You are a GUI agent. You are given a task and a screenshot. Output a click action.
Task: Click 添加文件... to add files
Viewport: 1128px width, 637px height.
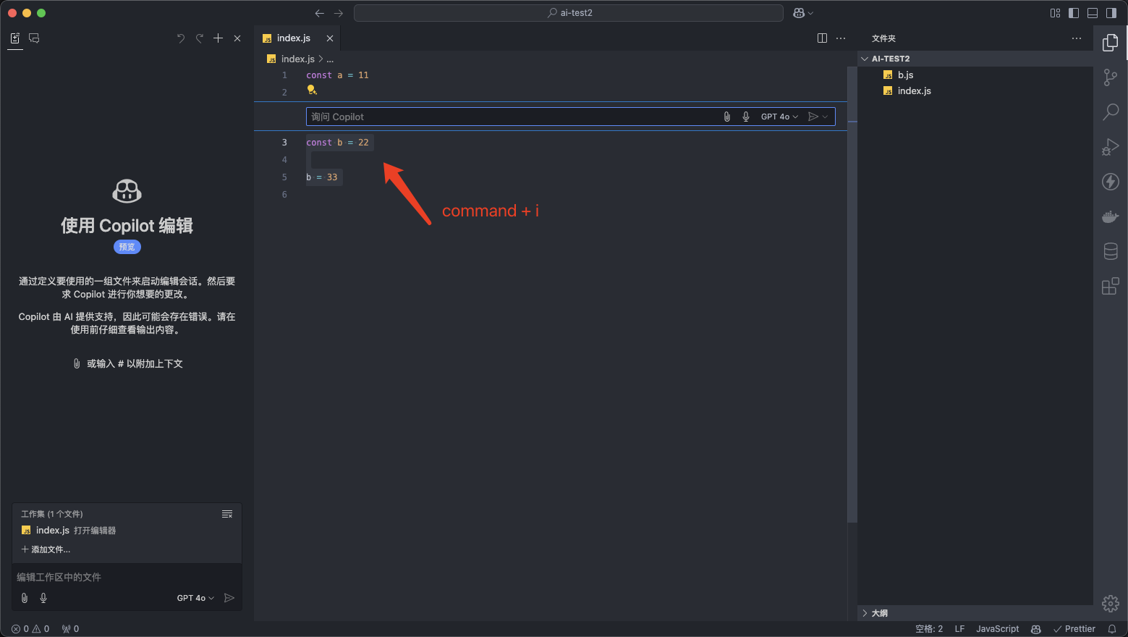(46, 549)
